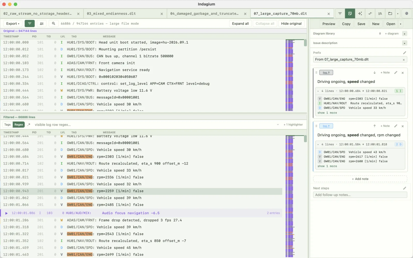Delete the speed changed note card
The width and height of the screenshot is (413, 258).
pyautogui.click(x=403, y=73)
